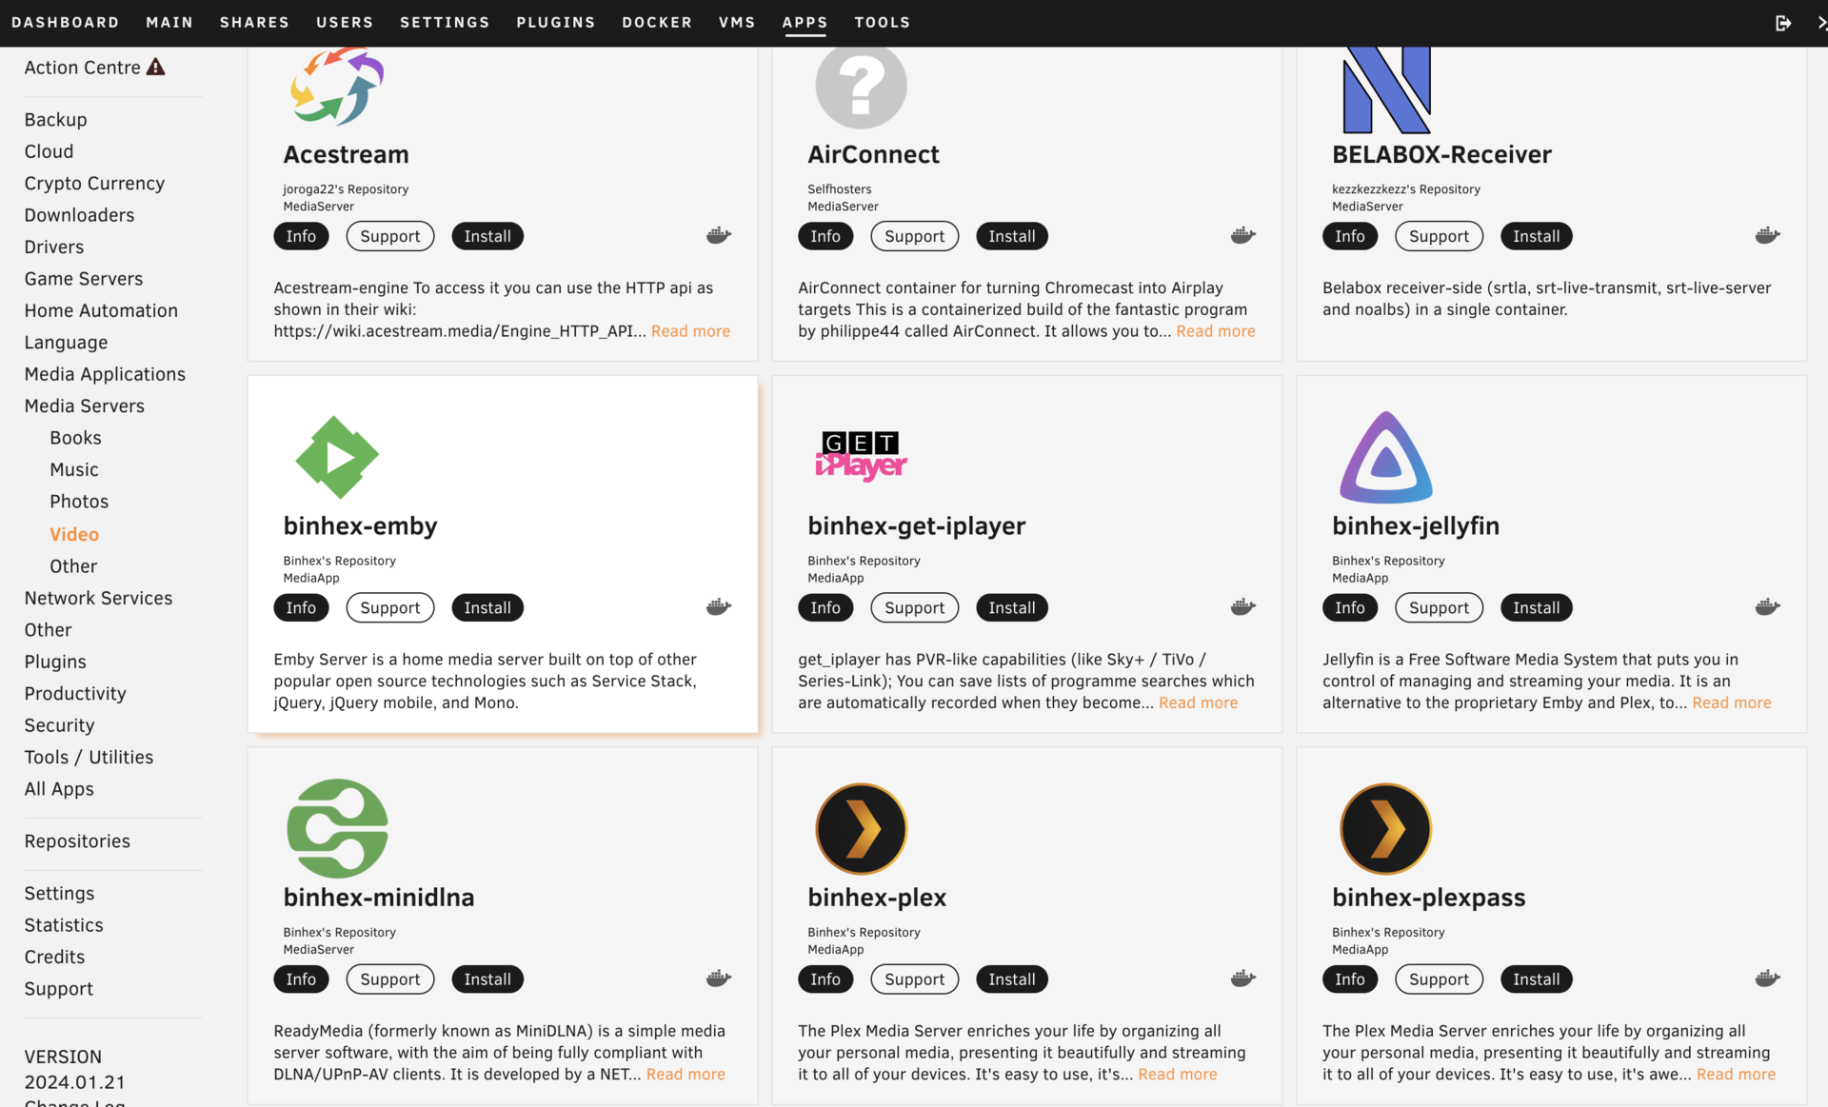Image resolution: width=1828 pixels, height=1107 pixels.
Task: Open the VMs tab
Action: click(x=737, y=22)
